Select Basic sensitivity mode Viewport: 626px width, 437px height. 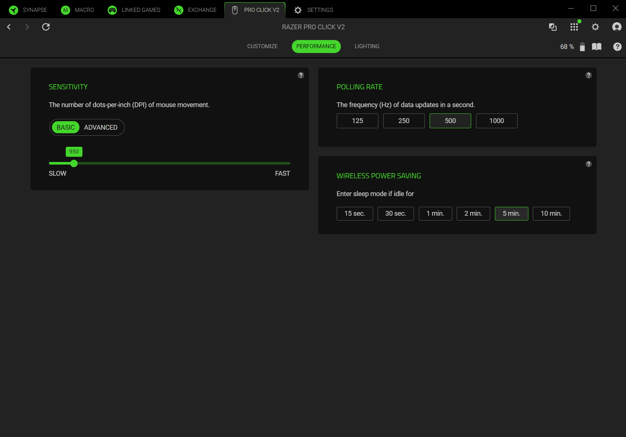click(x=66, y=128)
